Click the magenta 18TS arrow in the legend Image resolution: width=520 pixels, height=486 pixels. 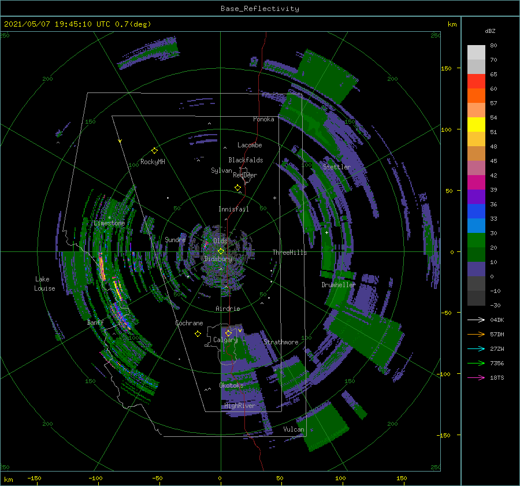pyautogui.click(x=476, y=377)
